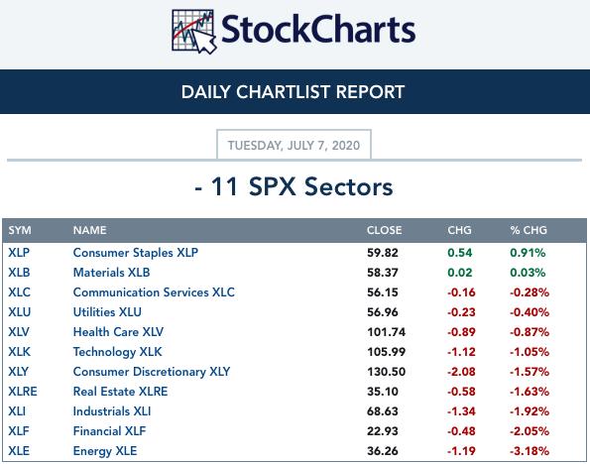
Task: Click the StockCharts logo icon
Action: (x=193, y=32)
